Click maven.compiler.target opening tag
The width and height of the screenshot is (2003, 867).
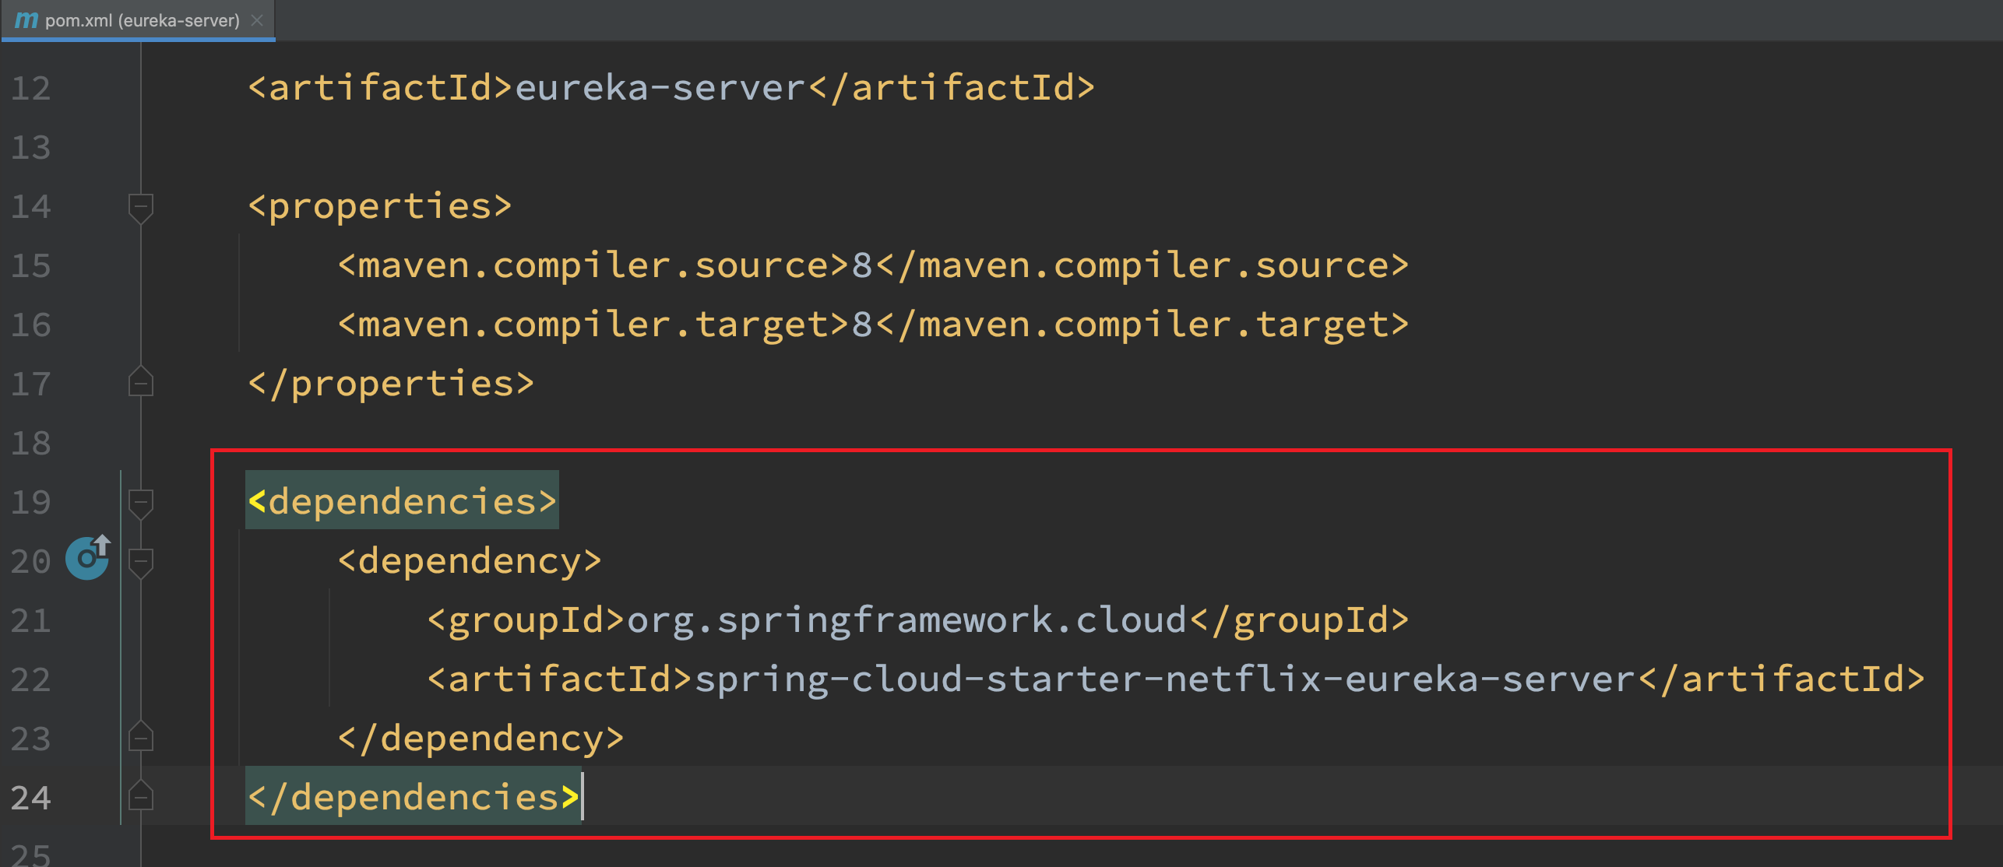[x=593, y=325]
